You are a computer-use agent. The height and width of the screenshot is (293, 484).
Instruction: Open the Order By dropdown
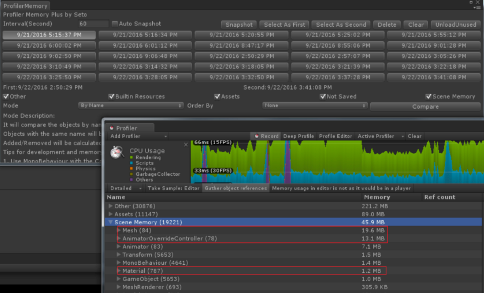click(315, 105)
